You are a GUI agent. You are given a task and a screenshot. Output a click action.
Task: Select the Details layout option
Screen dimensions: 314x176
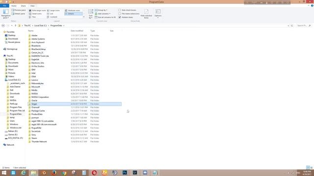tap(73, 14)
